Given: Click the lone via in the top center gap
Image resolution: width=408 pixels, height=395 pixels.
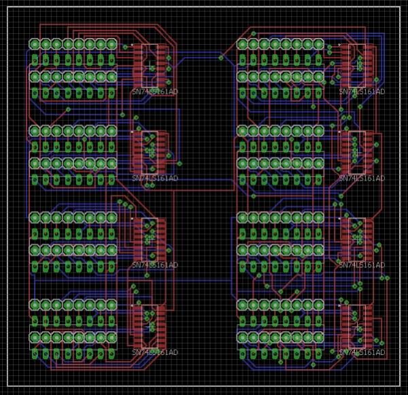Looking at the screenshot, I should pyautogui.click(x=221, y=58).
